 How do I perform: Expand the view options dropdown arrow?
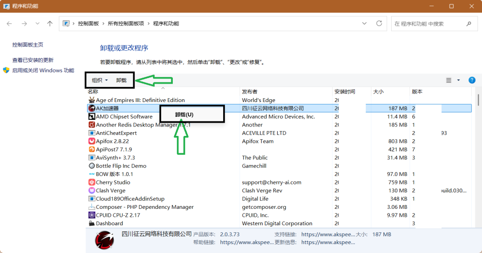point(458,80)
